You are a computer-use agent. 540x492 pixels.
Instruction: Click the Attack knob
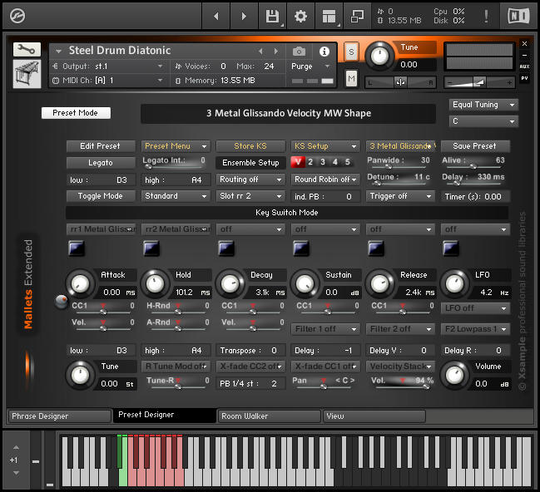80,284
